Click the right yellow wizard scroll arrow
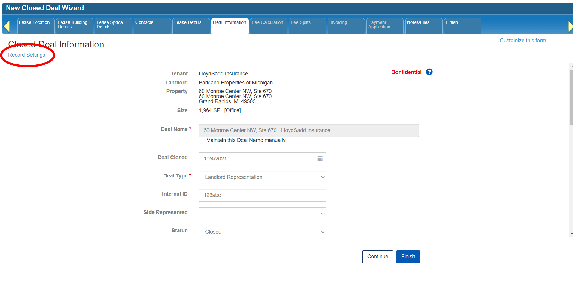 pos(570,27)
